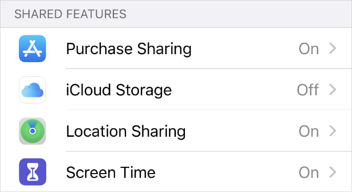Screen dimensions: 352x192
Task: Tap the On status for Screen Time
Action: 309,173
